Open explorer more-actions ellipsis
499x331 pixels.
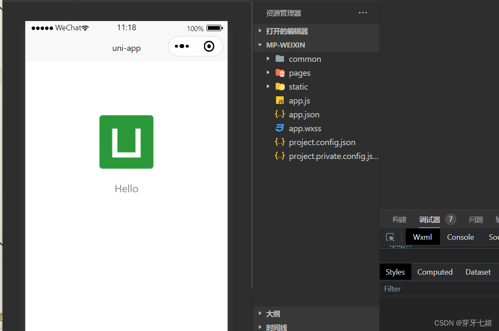point(363,13)
